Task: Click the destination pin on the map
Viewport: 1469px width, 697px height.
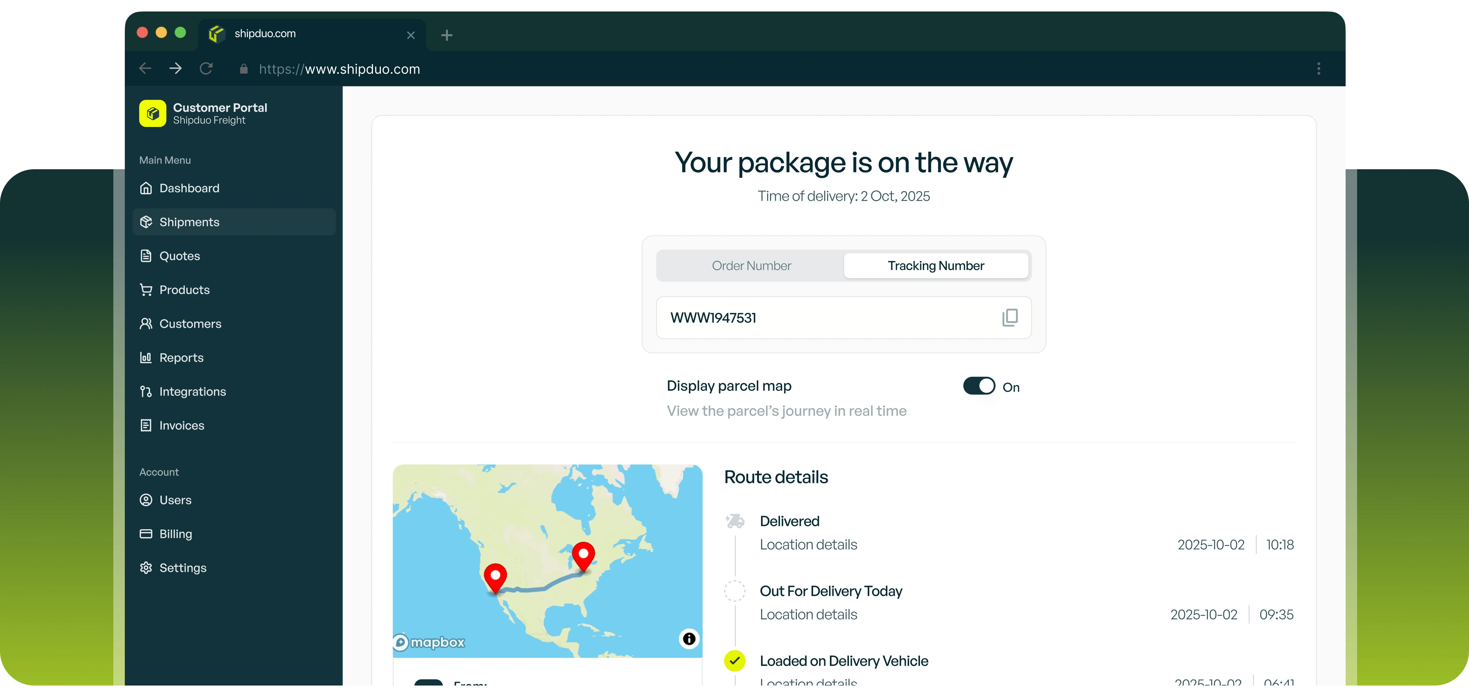Action: [x=584, y=557]
